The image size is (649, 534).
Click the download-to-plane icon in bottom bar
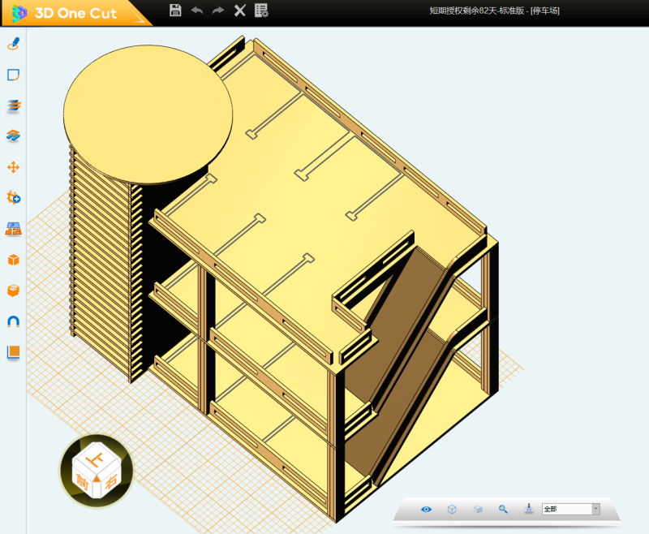(529, 509)
